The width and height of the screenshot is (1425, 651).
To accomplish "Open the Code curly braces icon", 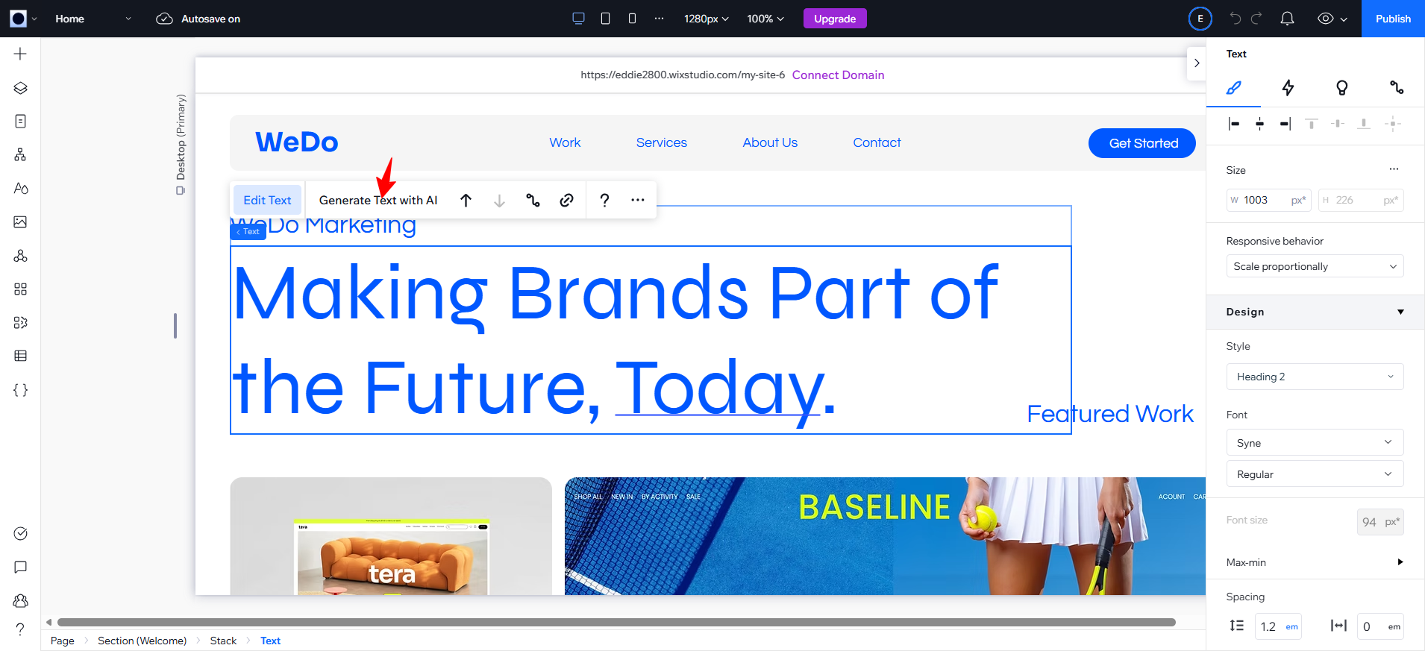I will point(20,390).
